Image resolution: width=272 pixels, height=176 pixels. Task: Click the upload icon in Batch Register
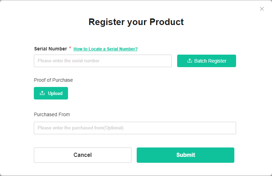(x=190, y=61)
